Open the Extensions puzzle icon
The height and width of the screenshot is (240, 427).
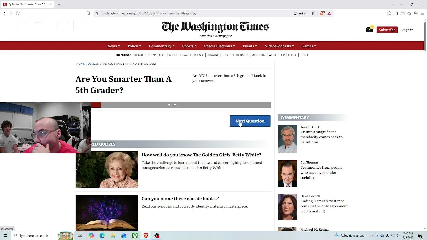389,13
